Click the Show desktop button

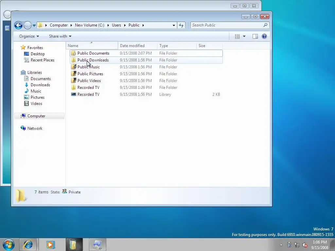tap(333, 244)
